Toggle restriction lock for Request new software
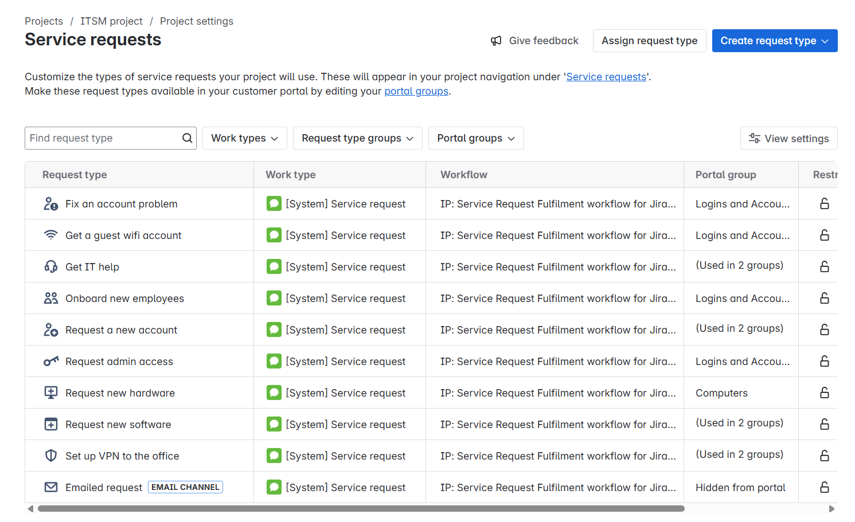 tap(824, 424)
